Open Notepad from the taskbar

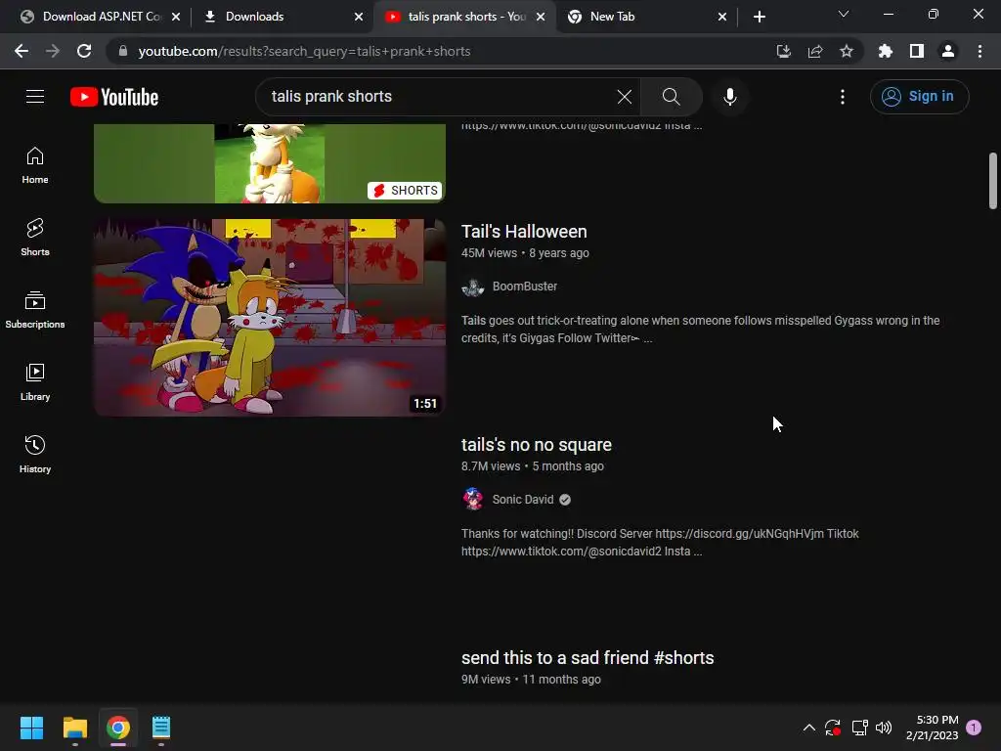(x=161, y=728)
